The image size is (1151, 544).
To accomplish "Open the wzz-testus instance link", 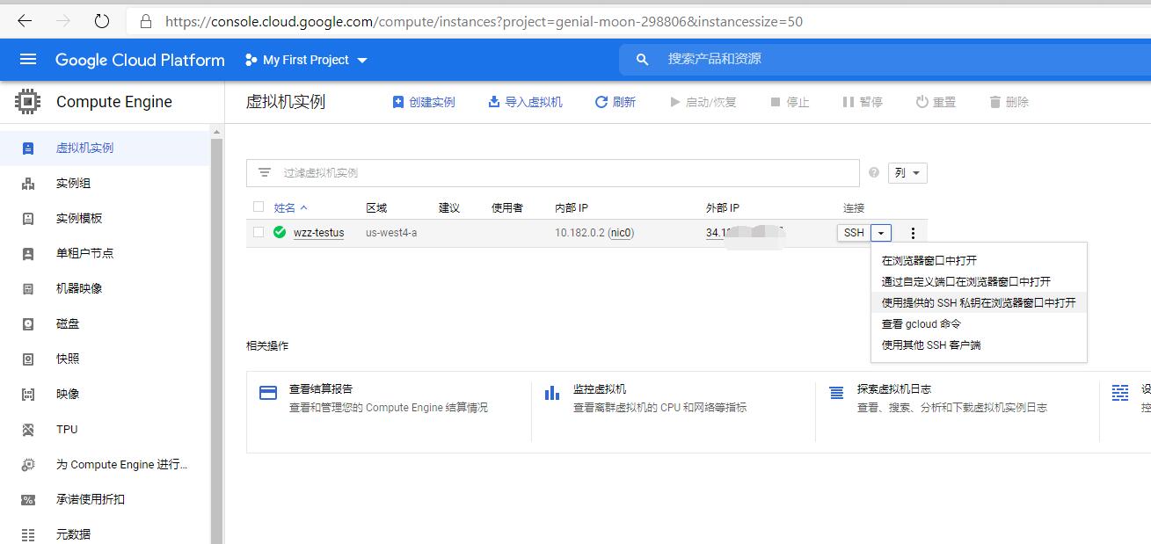I will tap(319, 233).
